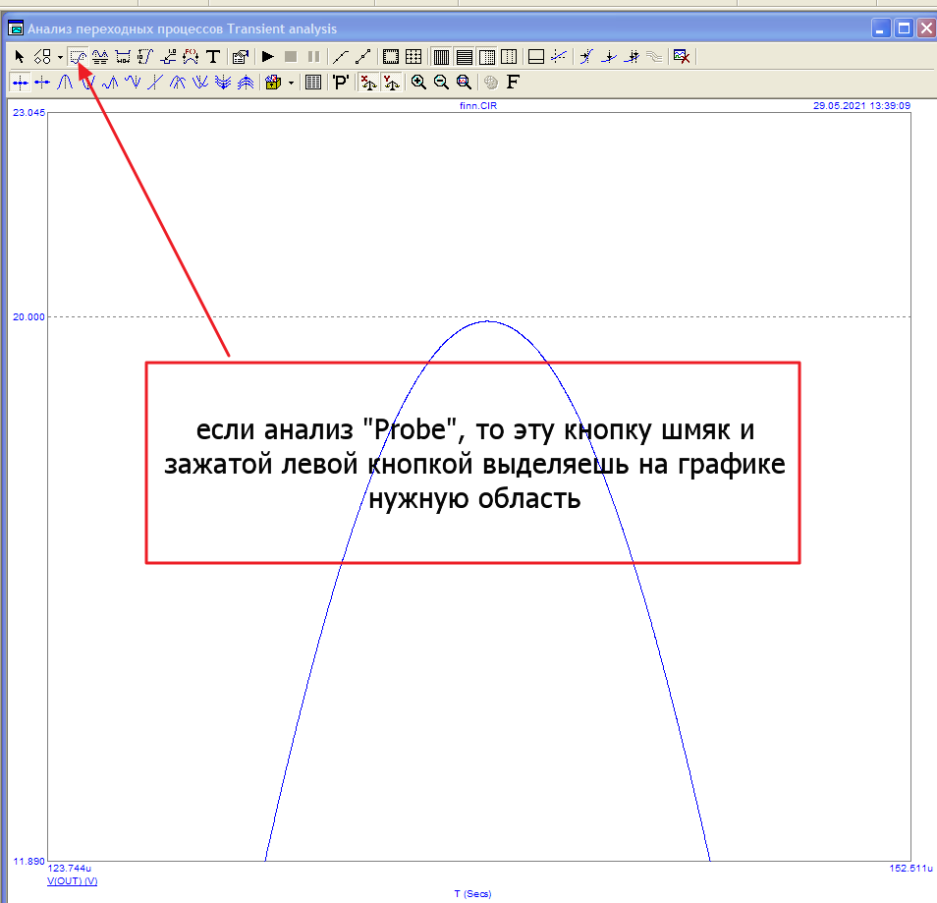The image size is (937, 903).
Task: Click the Zoom In magnifier
Action: (x=418, y=84)
